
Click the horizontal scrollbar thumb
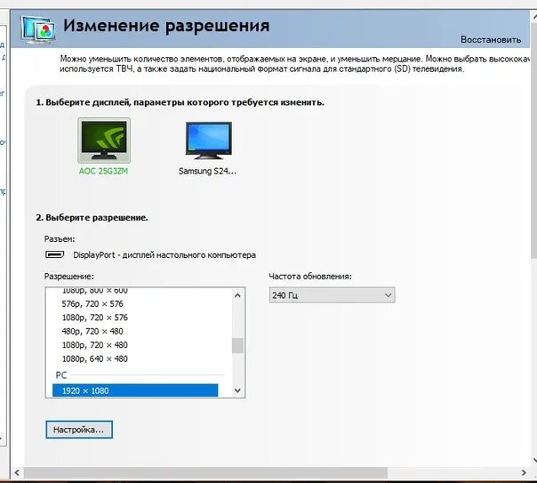205,472
